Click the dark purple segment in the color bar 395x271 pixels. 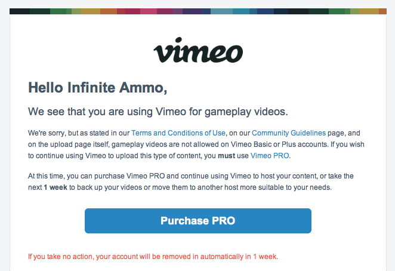tap(192, 11)
